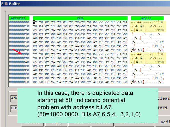Screen dimensions: 170x127
Task: Select byte 8C in row 0000000050
Action: click(47, 42)
